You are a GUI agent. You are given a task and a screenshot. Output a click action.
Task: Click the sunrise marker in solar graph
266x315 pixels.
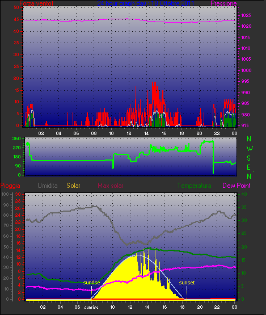tap(91, 283)
